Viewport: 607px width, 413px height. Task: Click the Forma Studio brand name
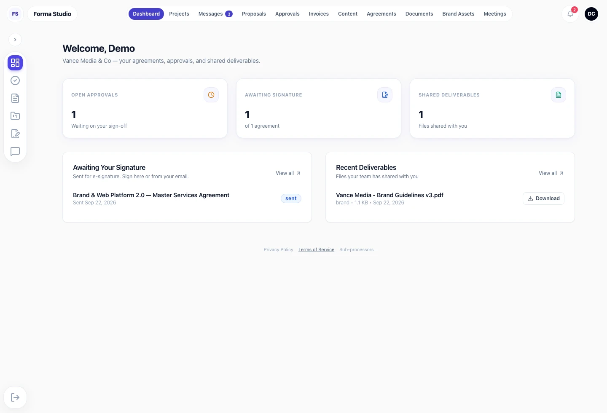[52, 14]
